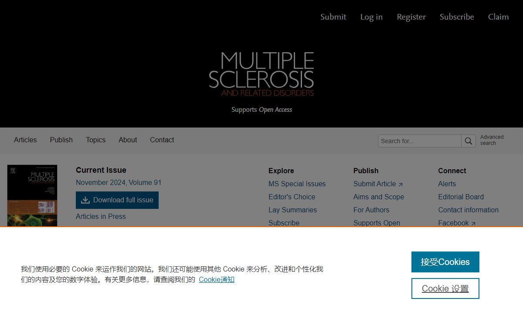This screenshot has height=322, width=523.
Task: Click the Cookie 设置 button
Action: coord(445,288)
